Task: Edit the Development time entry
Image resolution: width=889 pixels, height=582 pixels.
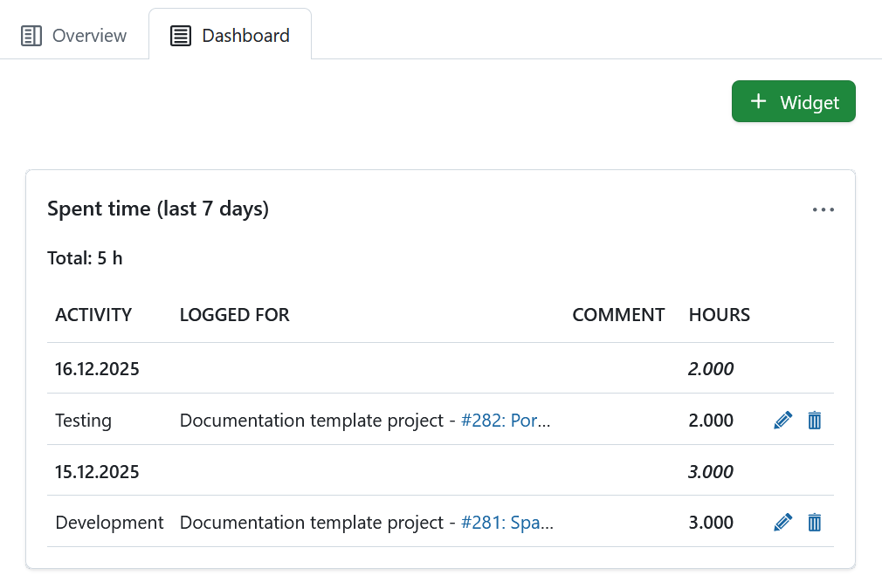Action: 782,522
